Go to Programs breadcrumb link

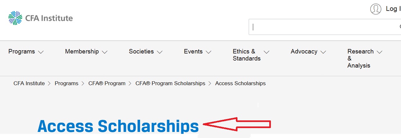point(67,84)
